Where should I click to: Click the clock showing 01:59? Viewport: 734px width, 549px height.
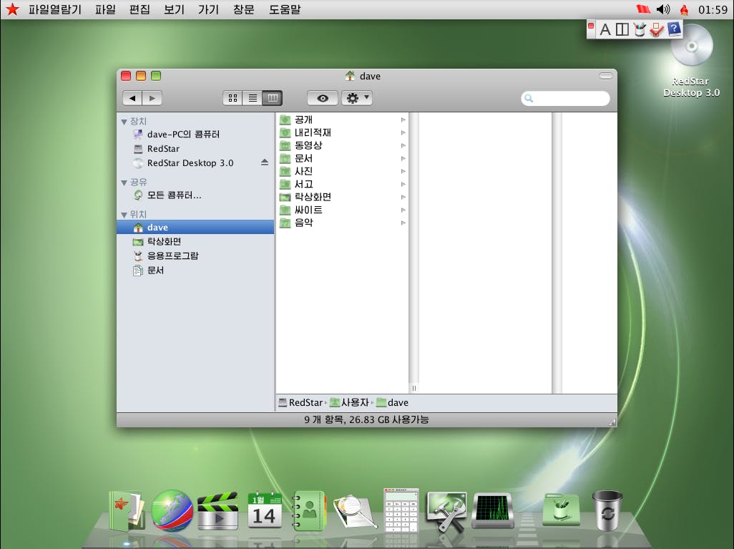click(x=713, y=9)
